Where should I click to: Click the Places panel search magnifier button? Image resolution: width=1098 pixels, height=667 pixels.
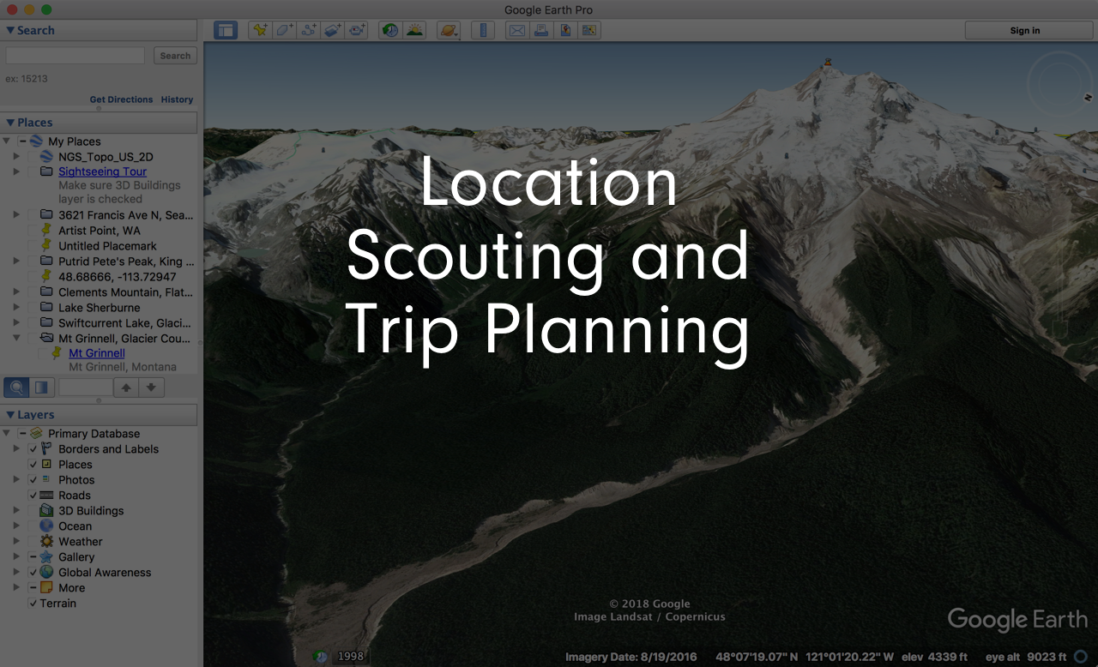coord(16,388)
